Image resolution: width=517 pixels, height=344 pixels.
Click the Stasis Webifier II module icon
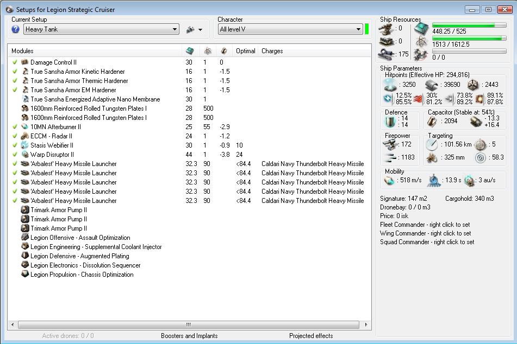24,145
